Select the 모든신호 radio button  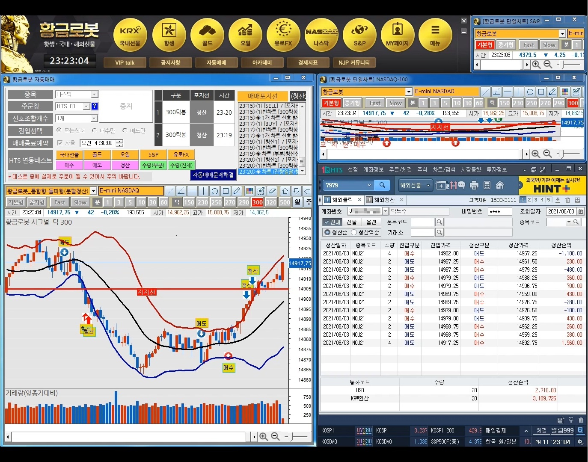click(59, 130)
